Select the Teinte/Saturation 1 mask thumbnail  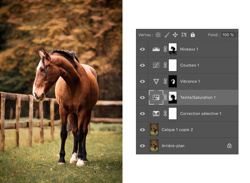click(173, 97)
